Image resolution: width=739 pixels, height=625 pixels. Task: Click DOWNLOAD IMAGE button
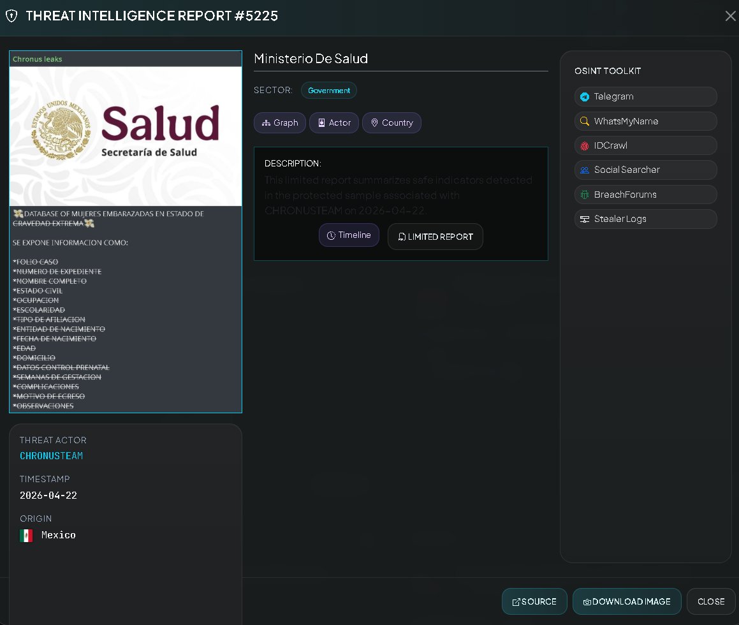(x=627, y=601)
